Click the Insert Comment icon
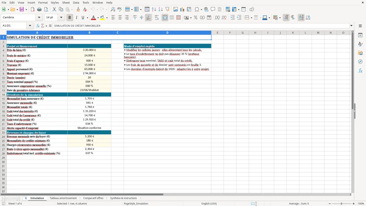Viewport: 366px width, 206px height. click(x=213, y=9)
